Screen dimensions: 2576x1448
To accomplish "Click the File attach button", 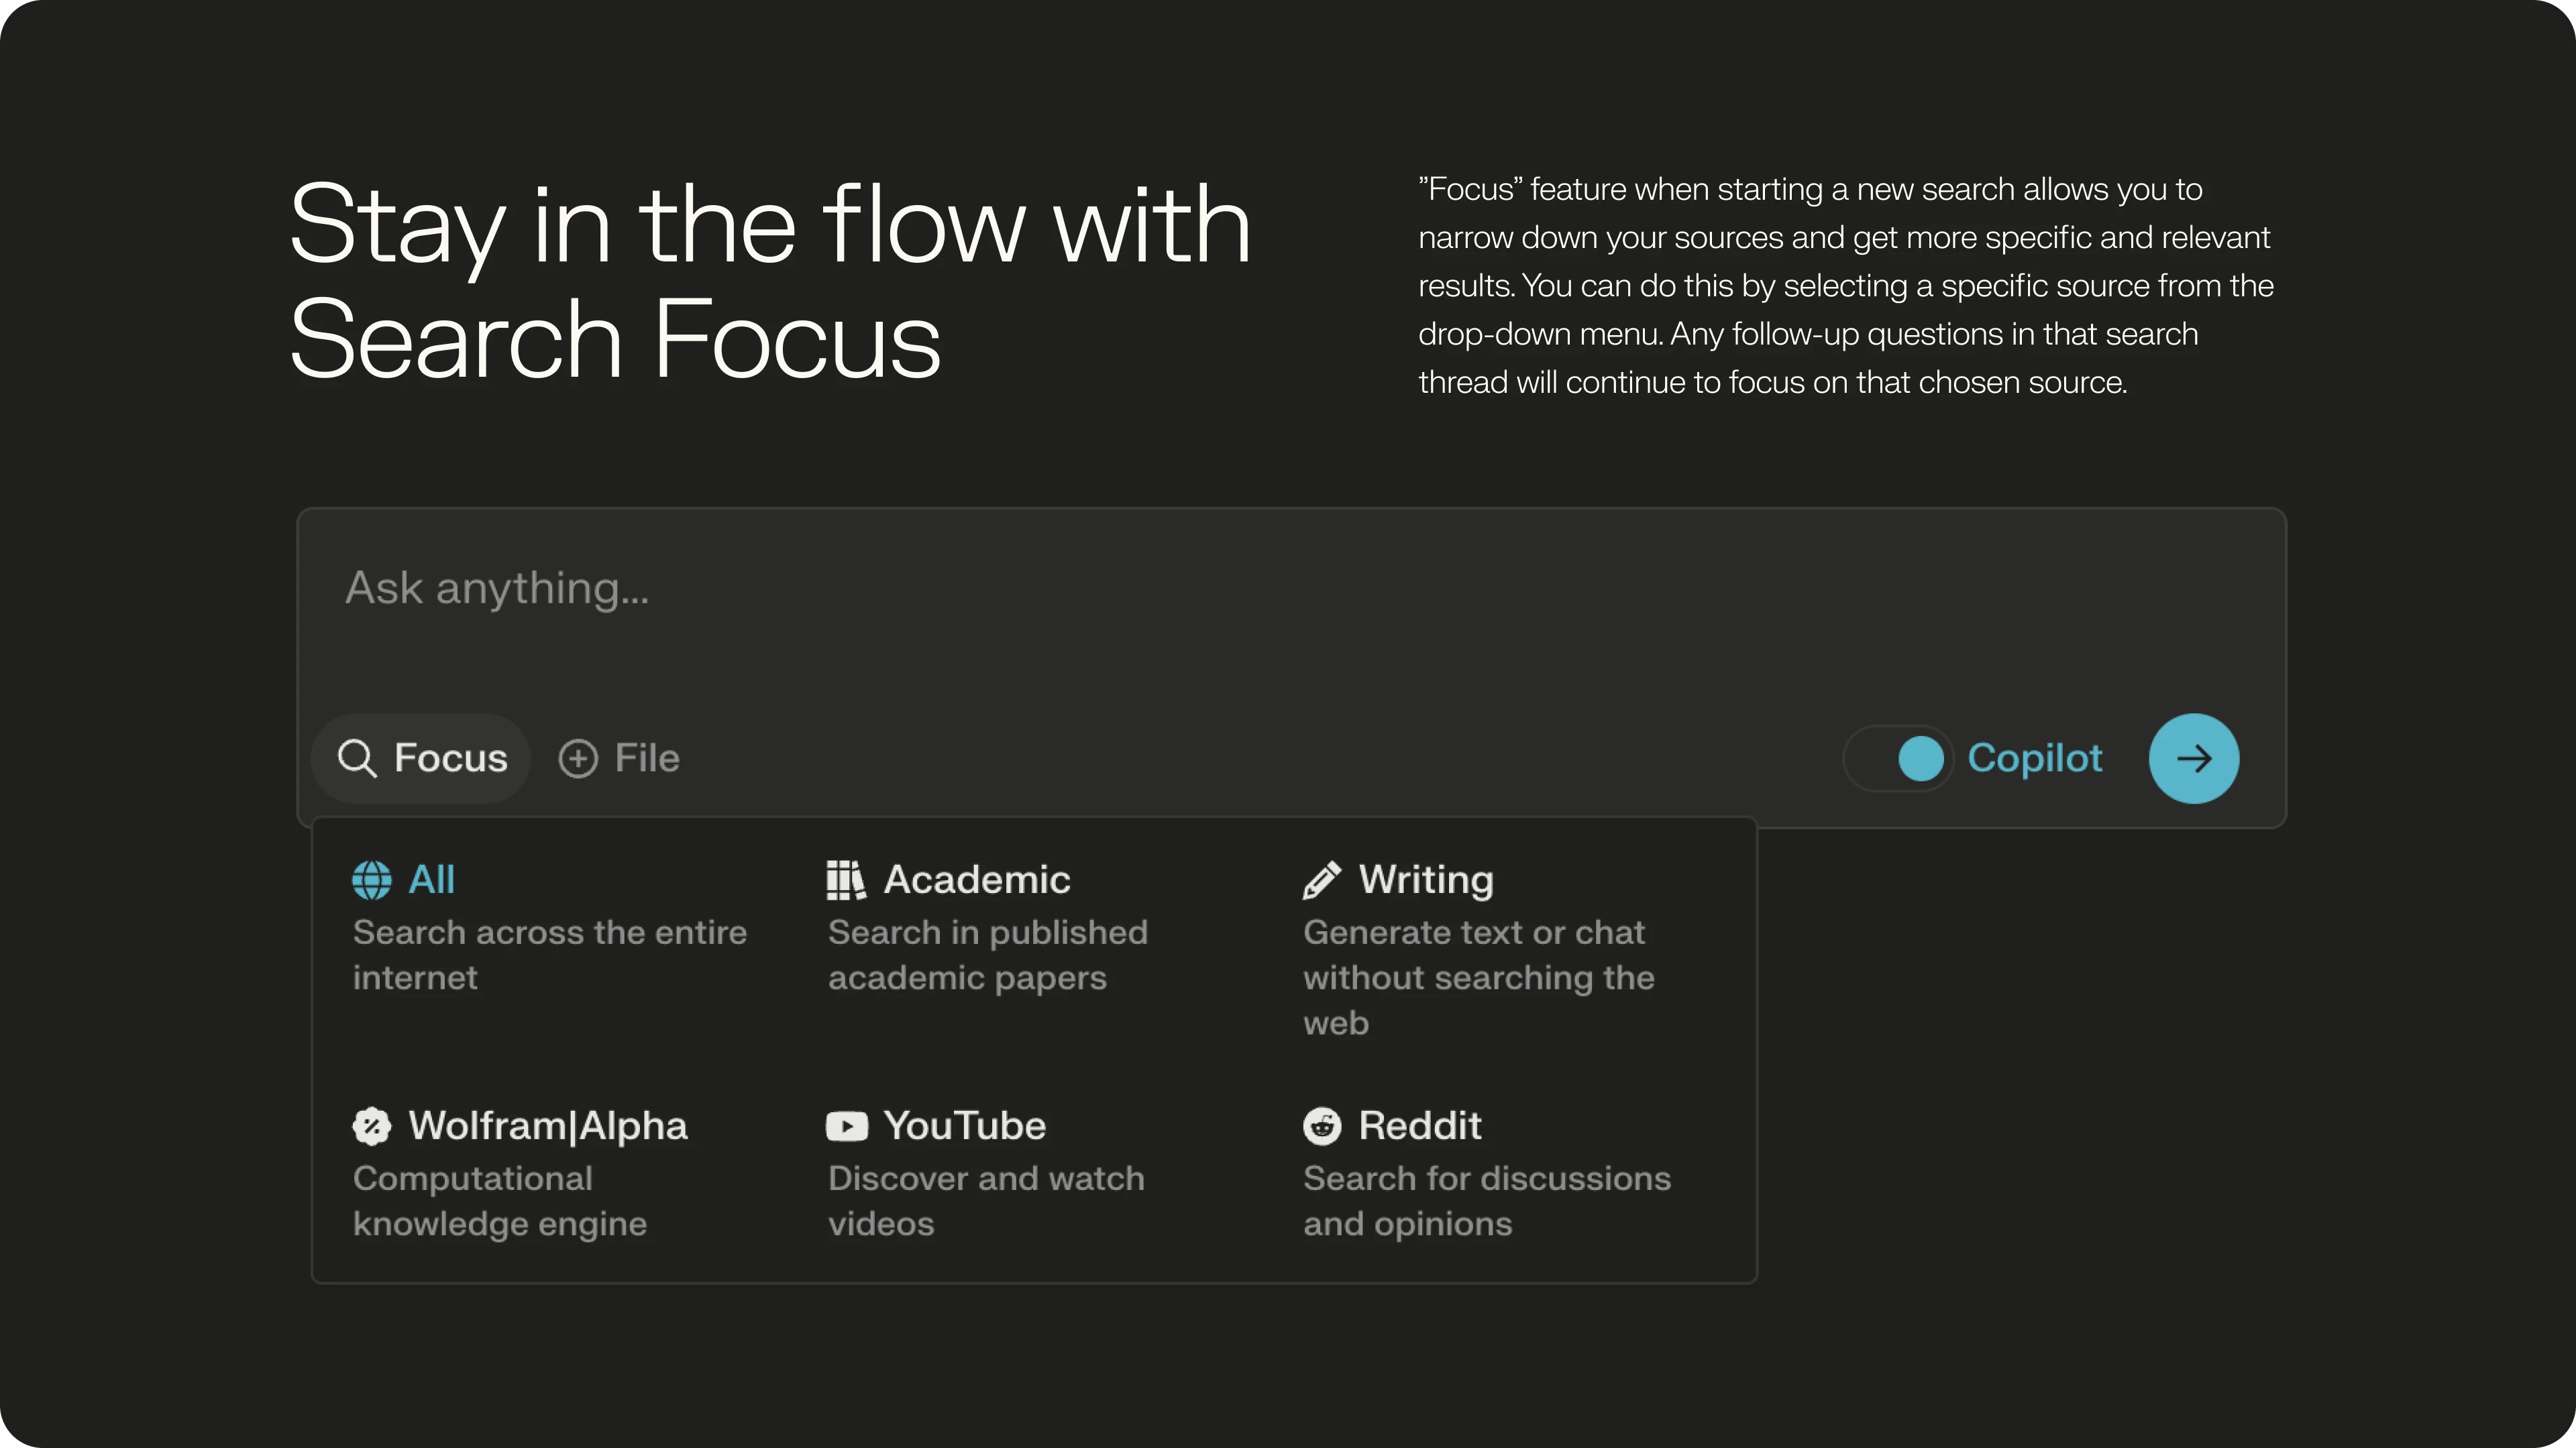I will pyautogui.click(x=646, y=758).
